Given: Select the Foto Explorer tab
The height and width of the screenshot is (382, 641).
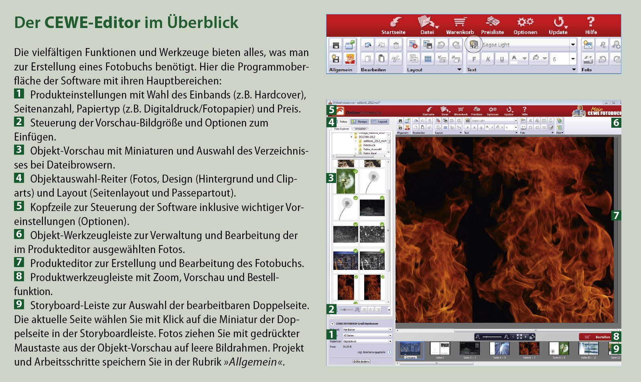Looking at the screenshot, I should 342,129.
